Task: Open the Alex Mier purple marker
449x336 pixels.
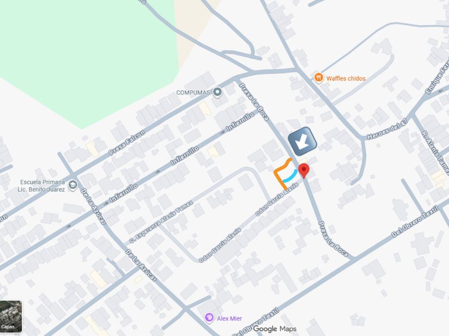Action: (209, 318)
